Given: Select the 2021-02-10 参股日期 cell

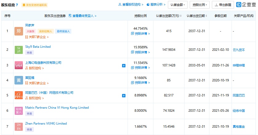Looking at the screenshot, I should (220, 50).
